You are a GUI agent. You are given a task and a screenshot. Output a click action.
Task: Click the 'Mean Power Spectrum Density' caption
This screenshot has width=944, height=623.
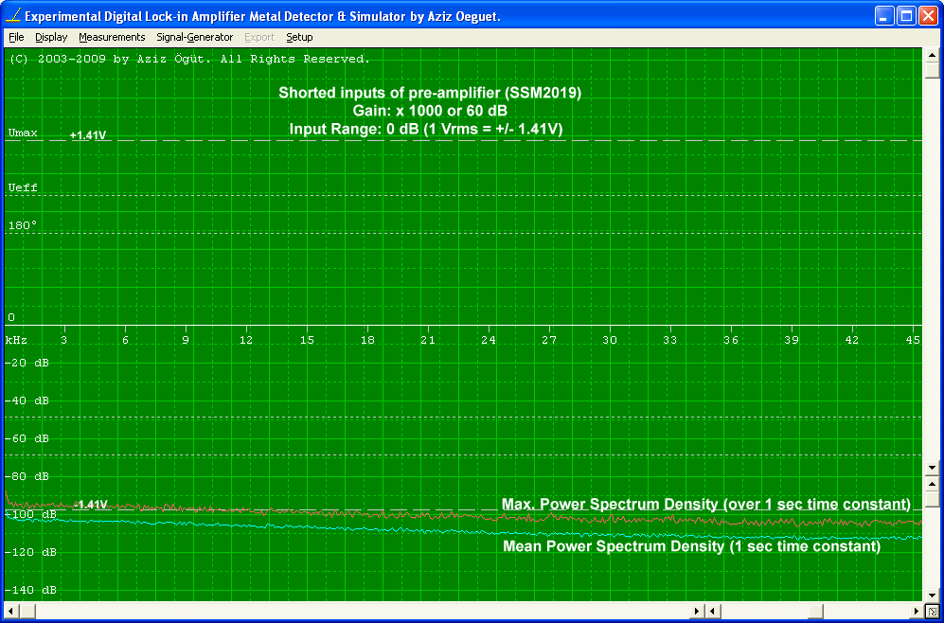coord(692,546)
